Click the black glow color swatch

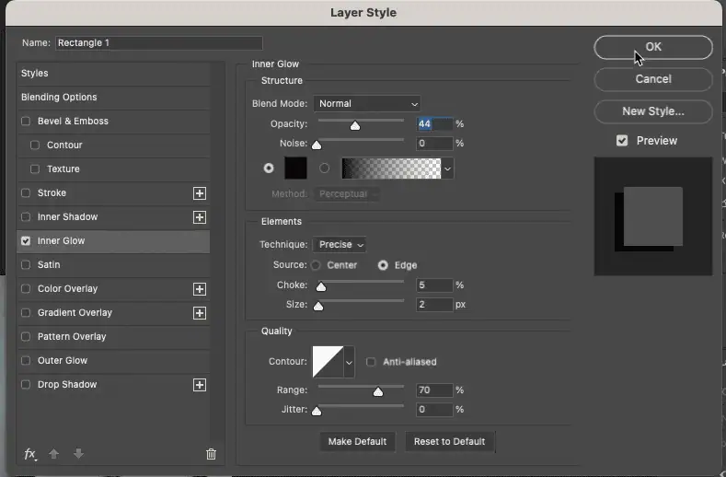pyautogui.click(x=295, y=169)
